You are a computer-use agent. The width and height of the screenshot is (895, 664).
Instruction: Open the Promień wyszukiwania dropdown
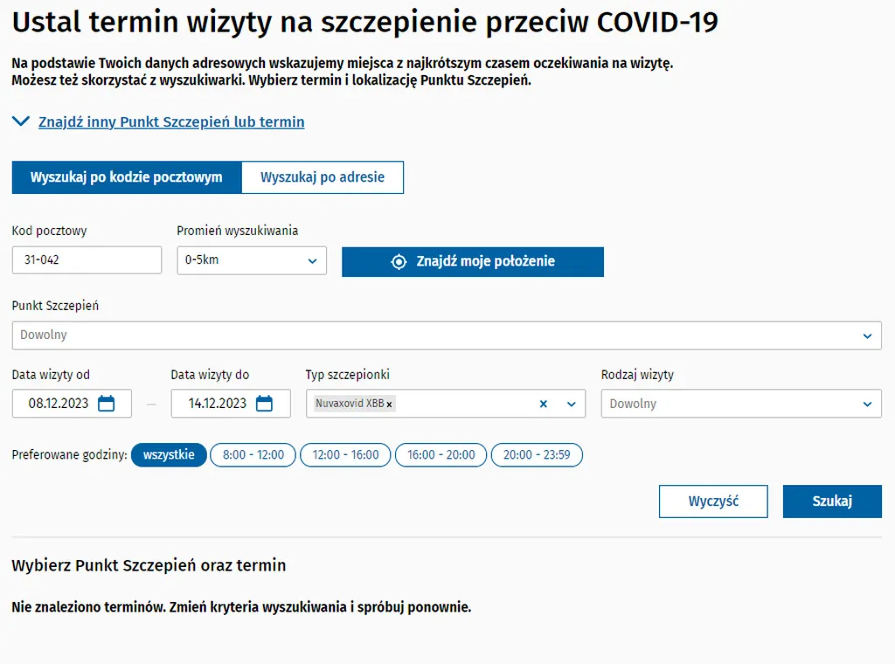(252, 260)
